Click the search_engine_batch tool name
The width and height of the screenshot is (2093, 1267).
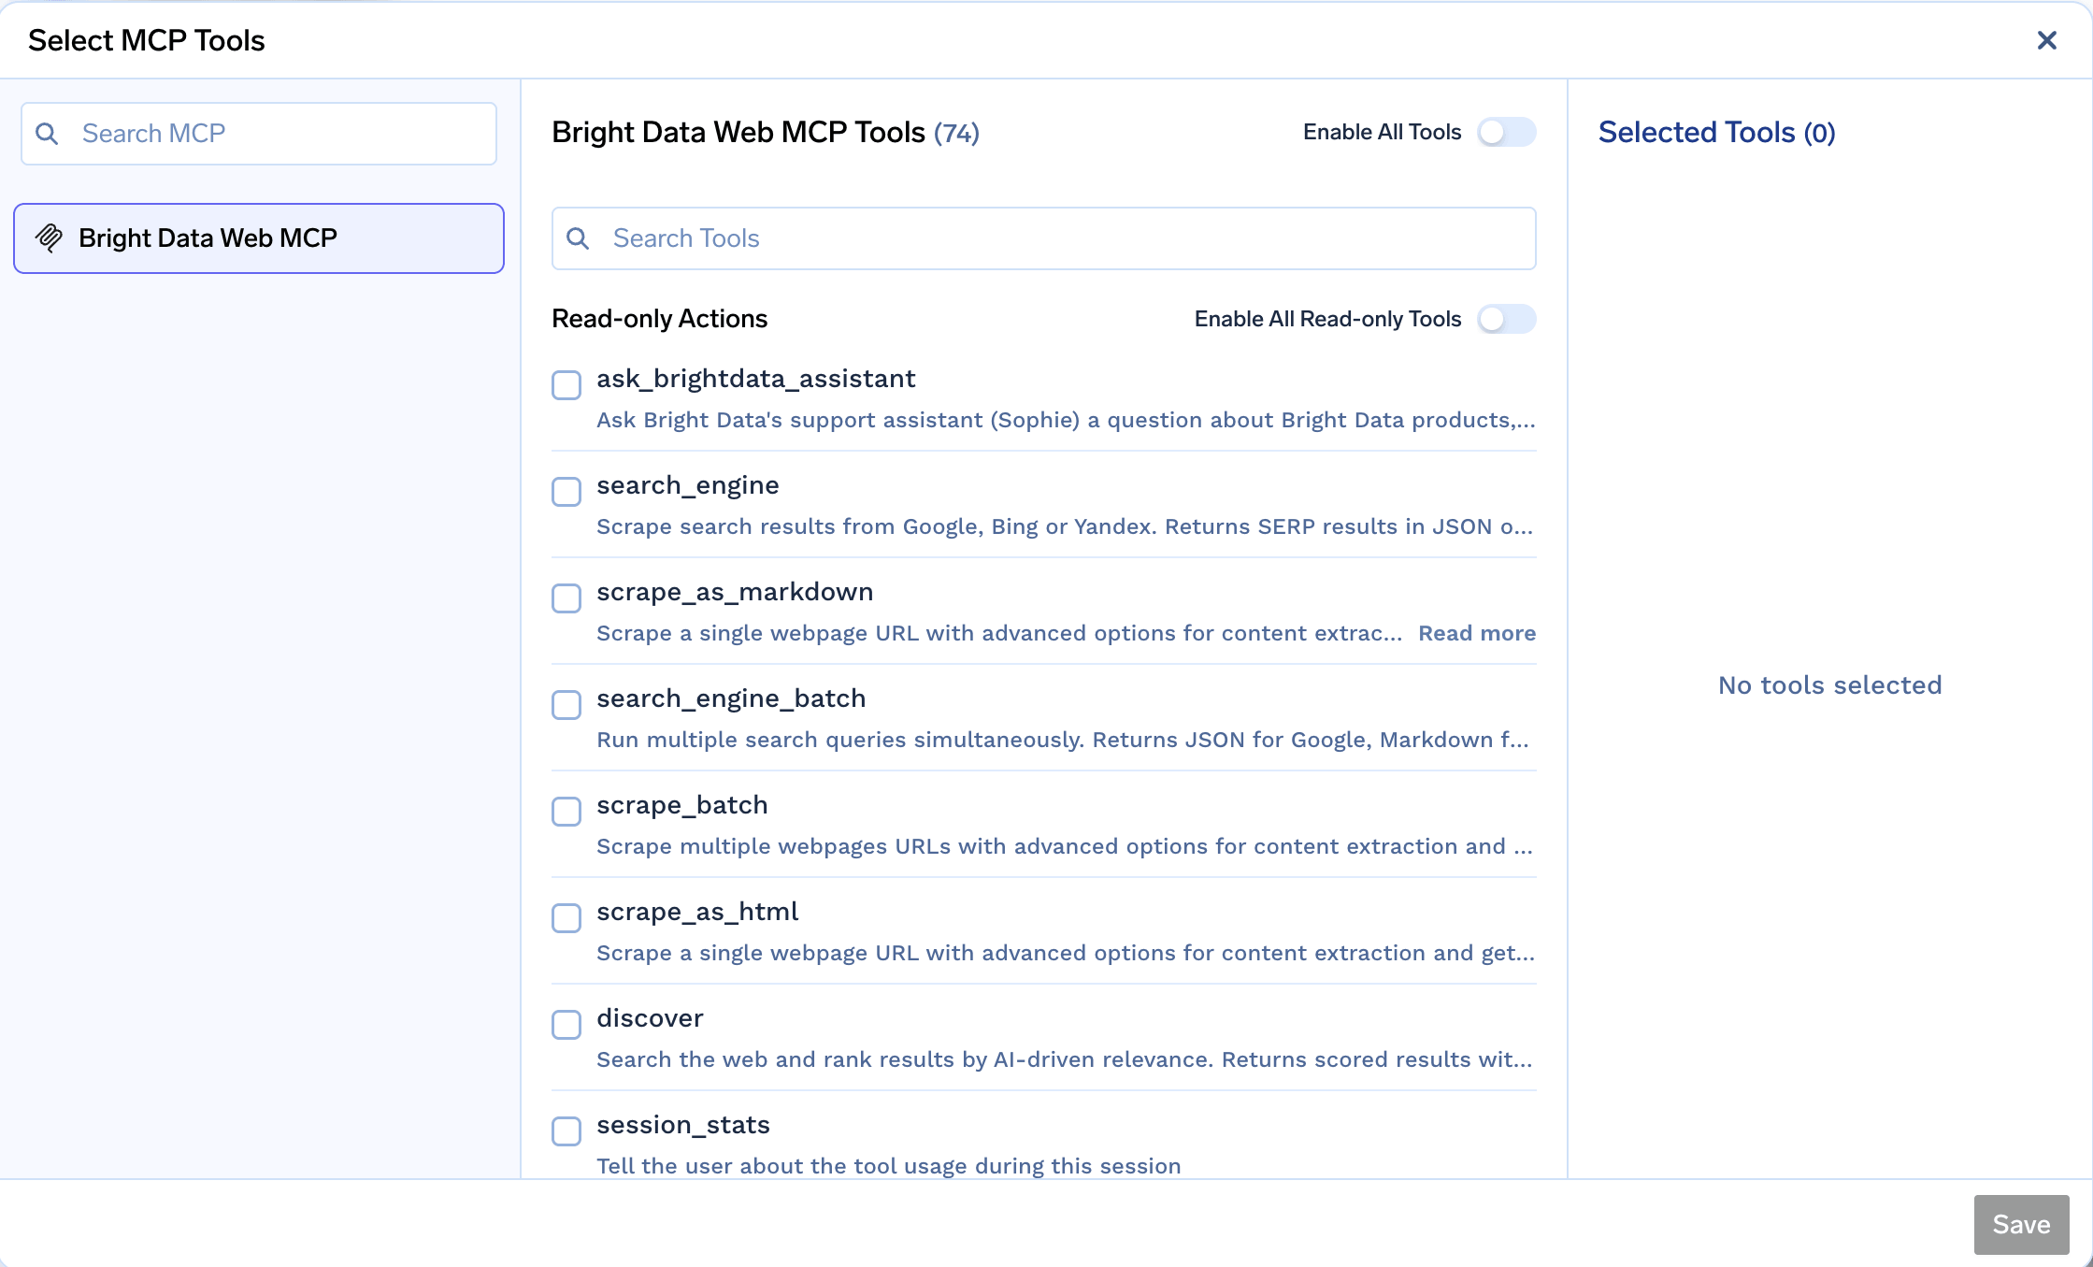(x=731, y=698)
